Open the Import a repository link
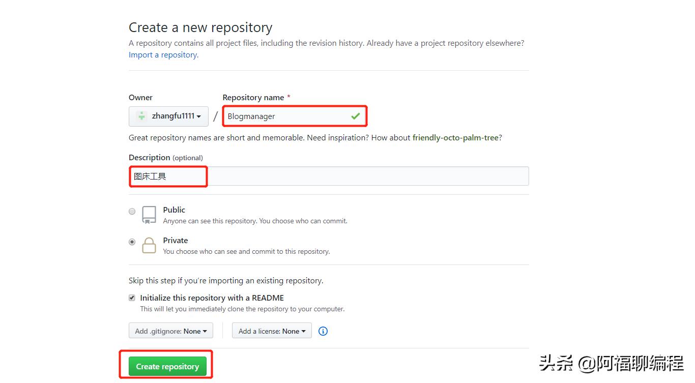 pyautogui.click(x=163, y=55)
